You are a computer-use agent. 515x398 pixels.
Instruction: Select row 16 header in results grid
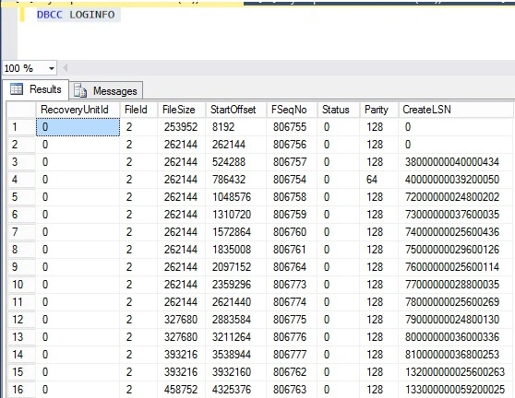coord(21,390)
